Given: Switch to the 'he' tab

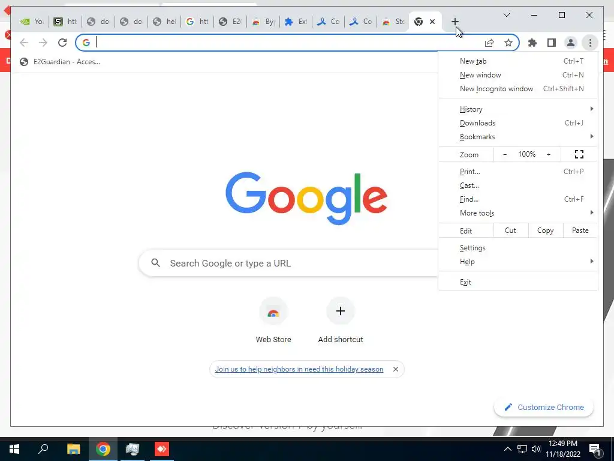Looking at the screenshot, I should coord(164,22).
